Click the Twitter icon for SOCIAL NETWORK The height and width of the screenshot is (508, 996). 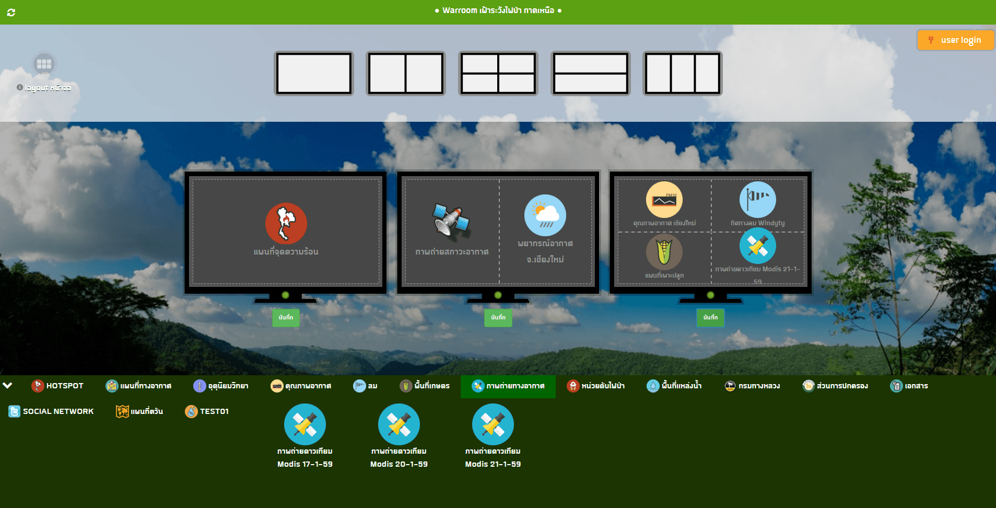[x=13, y=411]
